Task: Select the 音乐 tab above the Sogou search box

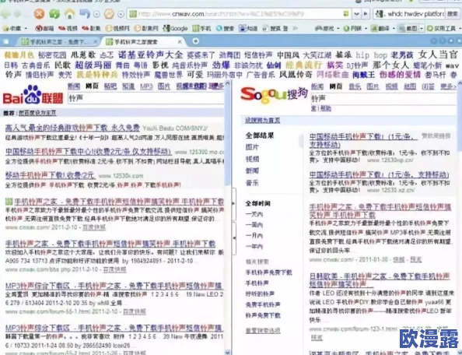Action: [355, 86]
